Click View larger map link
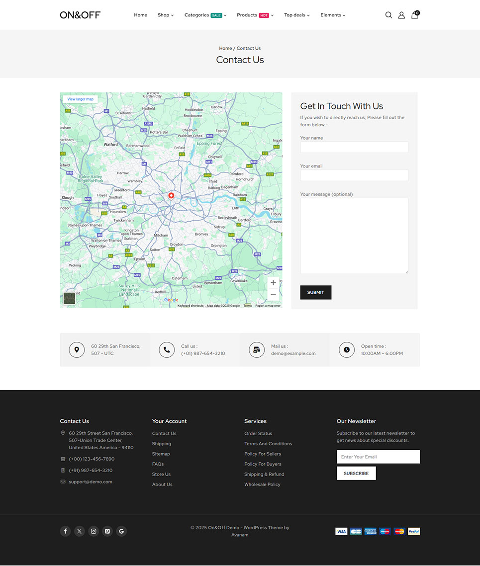Screen dimensions: 480x566 (x=80, y=99)
